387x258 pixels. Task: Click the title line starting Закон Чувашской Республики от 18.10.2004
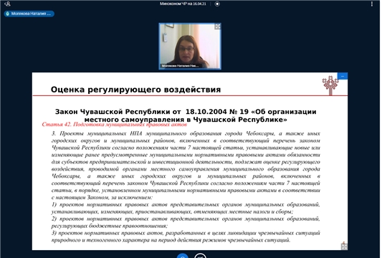[x=186, y=112]
